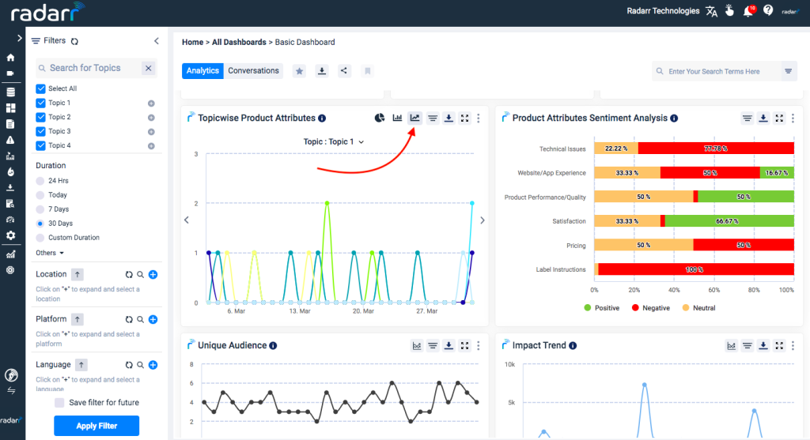Expand Impact Trend widget to fullscreen
Viewport: 810px width, 440px height.
pos(779,346)
